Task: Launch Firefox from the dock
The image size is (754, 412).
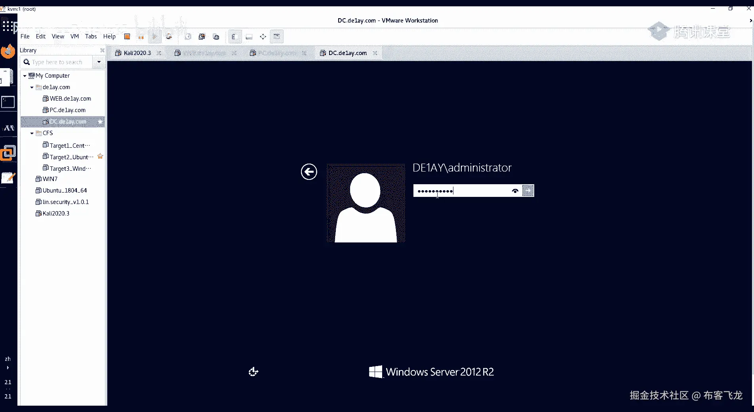Action: click(8, 51)
